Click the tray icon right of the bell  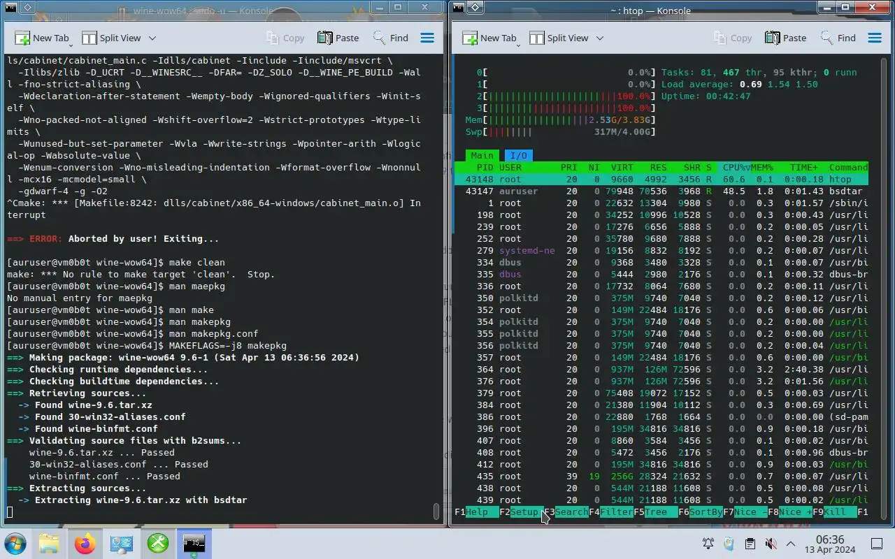[x=729, y=544]
